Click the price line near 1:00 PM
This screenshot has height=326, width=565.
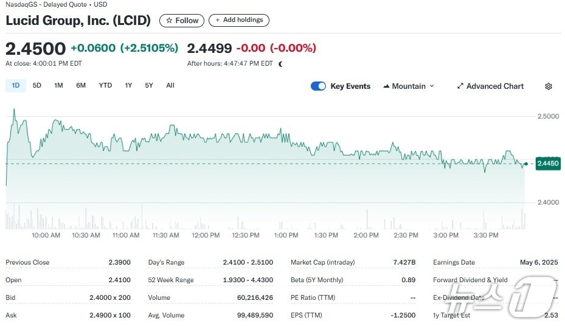286,138
